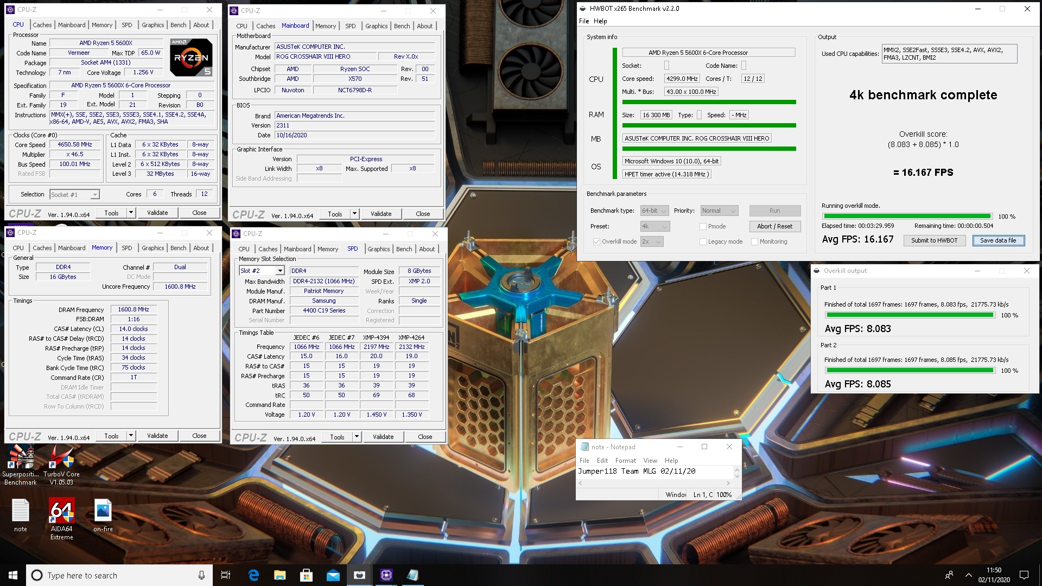Viewport: 1042px width, 586px height.
Task: Open the People icon in system tray
Action: tap(949, 575)
